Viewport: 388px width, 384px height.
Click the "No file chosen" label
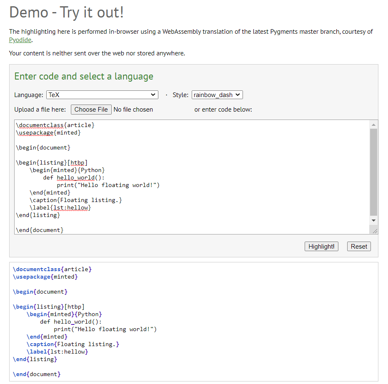[x=133, y=110]
